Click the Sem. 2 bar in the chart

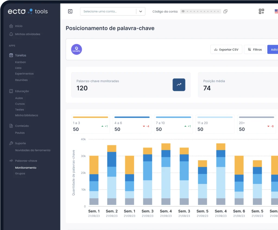click(112, 175)
